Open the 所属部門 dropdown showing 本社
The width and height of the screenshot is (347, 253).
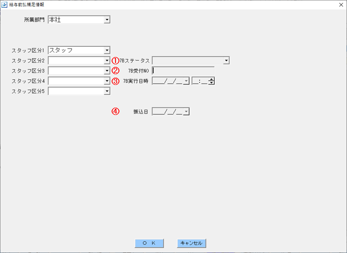(107, 20)
